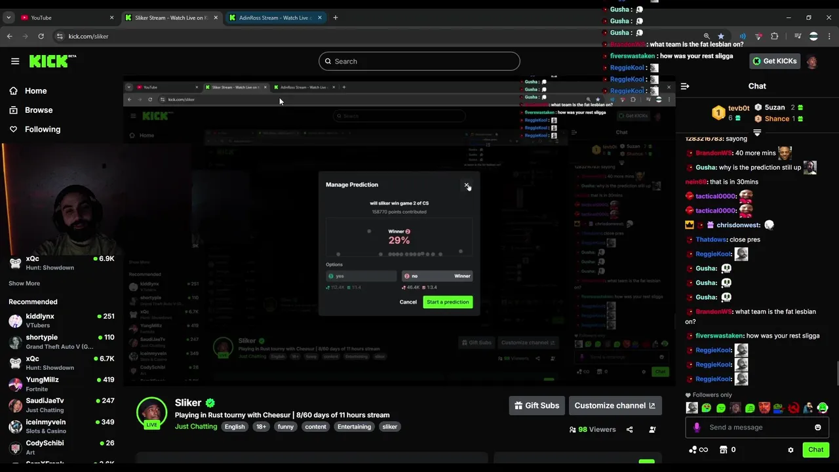This screenshot has width=839, height=472.
Task: Open Chrome tab search dropdown
Action: pos(9,18)
